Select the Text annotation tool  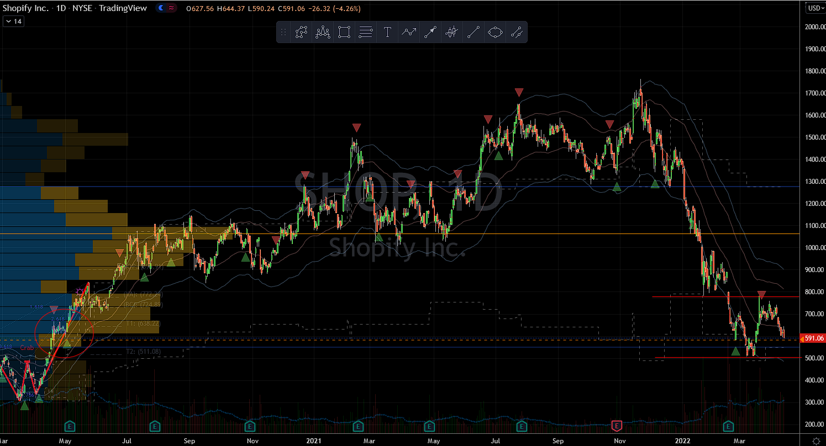(x=387, y=33)
